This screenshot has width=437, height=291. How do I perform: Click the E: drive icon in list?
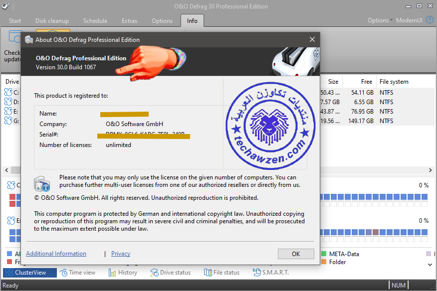click(x=8, y=111)
